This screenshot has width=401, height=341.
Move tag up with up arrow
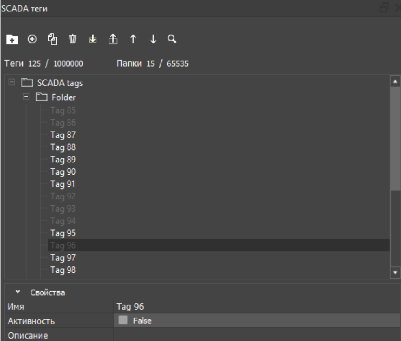(x=133, y=39)
